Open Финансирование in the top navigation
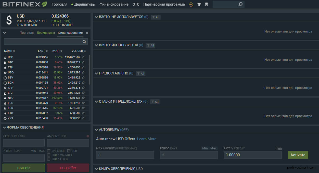 (x=114, y=4)
